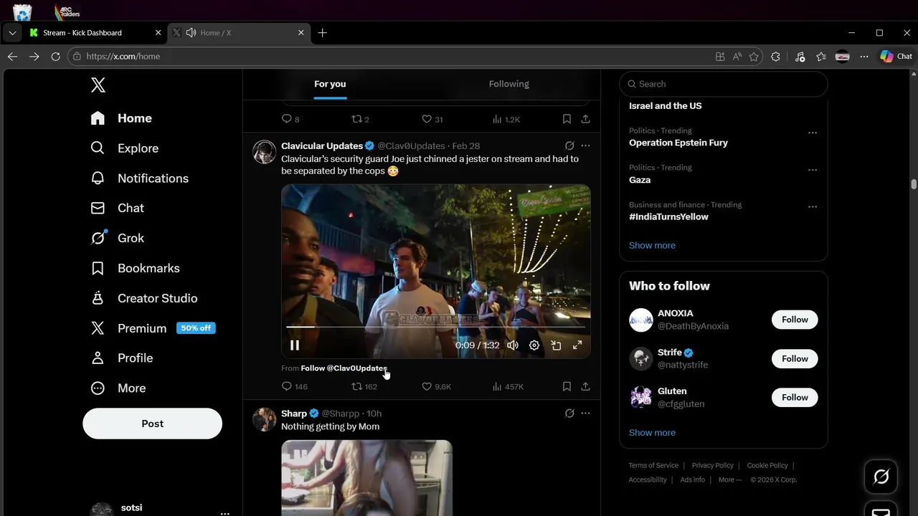Click the X logo in the sidebar
Image resolution: width=918 pixels, height=516 pixels.
(x=98, y=85)
